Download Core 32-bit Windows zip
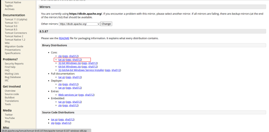Screen dimensions: 269x132 click(70, 63)
